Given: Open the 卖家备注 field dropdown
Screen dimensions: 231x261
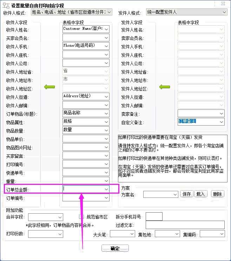Looking at the screenshot, I should point(201,113).
